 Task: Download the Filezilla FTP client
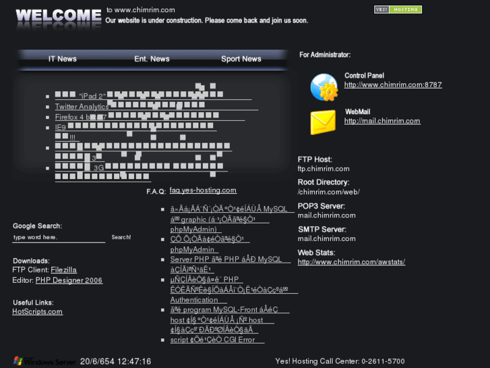pos(64,270)
